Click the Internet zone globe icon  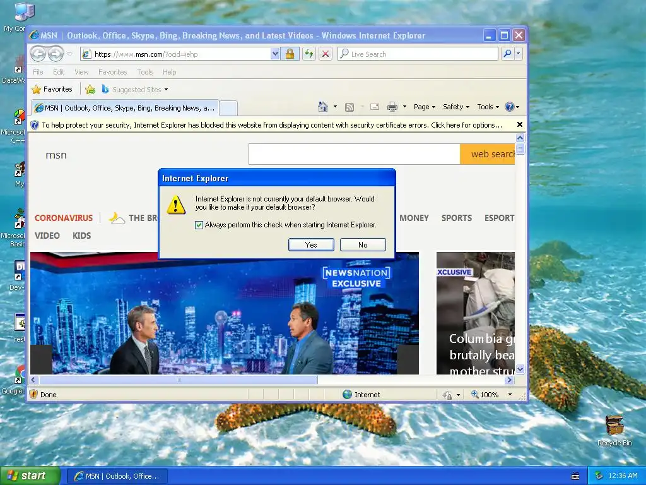point(348,394)
